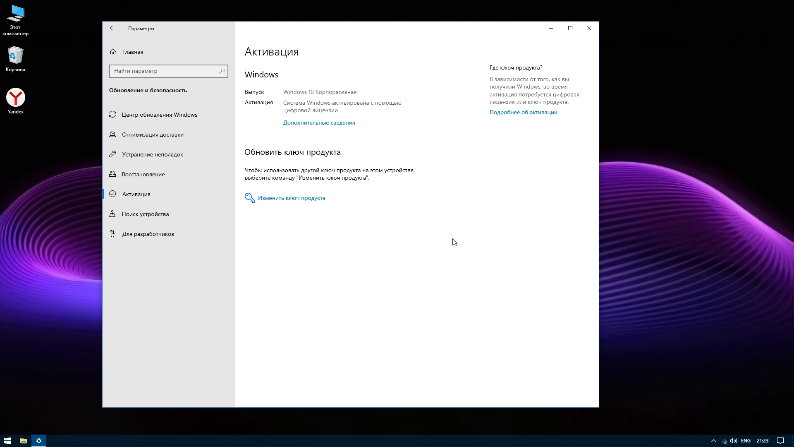
Task: Open Центр обновления Windows section
Action: (159, 115)
